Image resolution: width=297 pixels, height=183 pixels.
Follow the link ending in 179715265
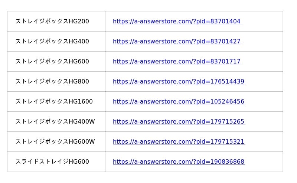(179, 122)
